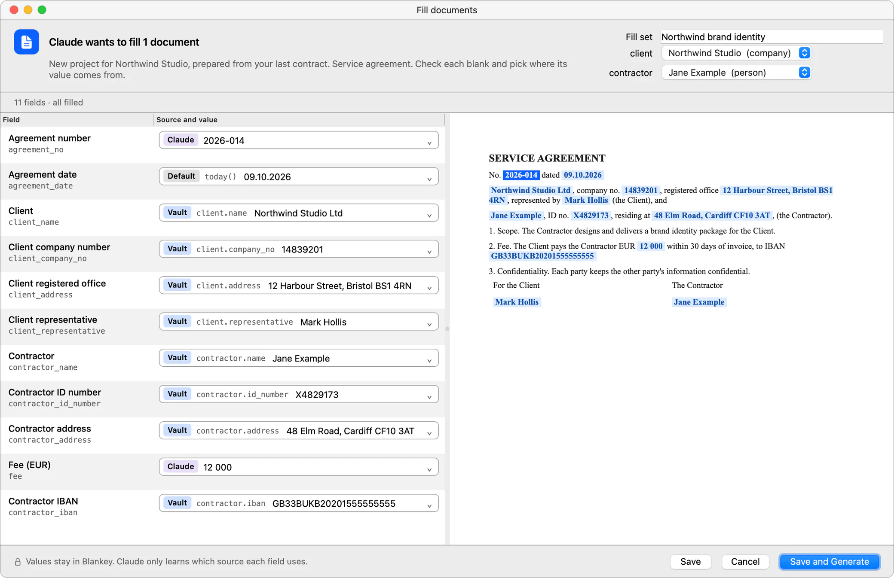Click the green zoom window button
The height and width of the screenshot is (578, 894).
pyautogui.click(x=42, y=10)
